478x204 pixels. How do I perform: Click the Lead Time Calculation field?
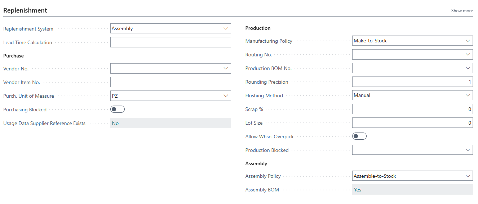[170, 42]
